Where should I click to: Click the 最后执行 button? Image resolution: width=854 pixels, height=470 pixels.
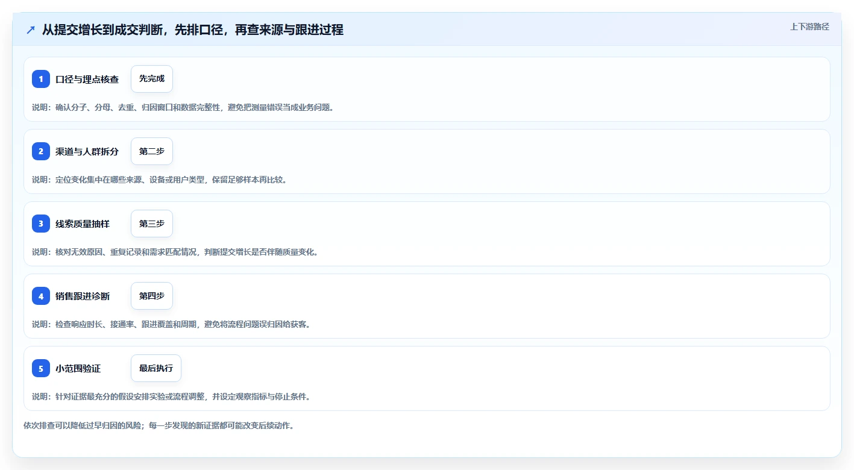tap(156, 368)
